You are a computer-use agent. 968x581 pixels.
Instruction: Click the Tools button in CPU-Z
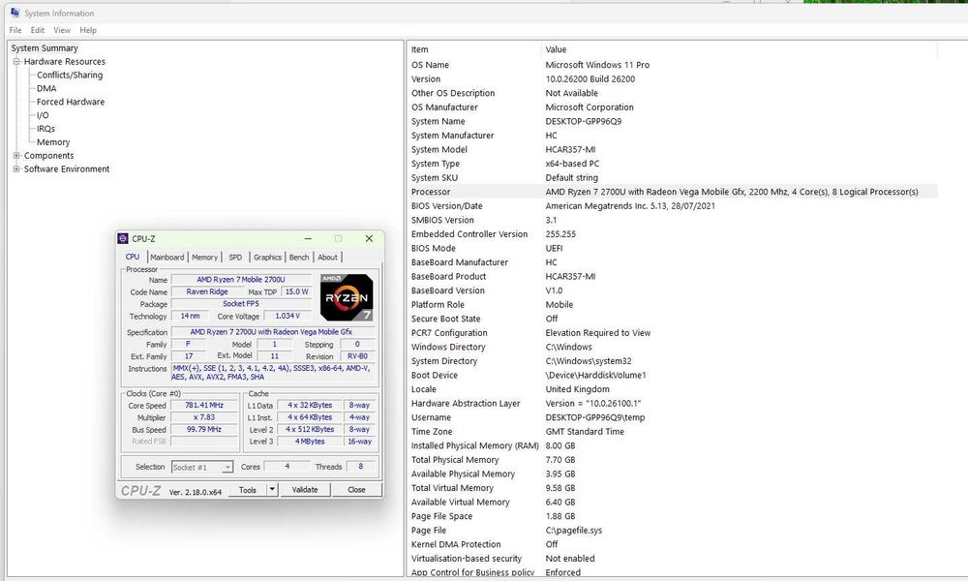point(248,490)
